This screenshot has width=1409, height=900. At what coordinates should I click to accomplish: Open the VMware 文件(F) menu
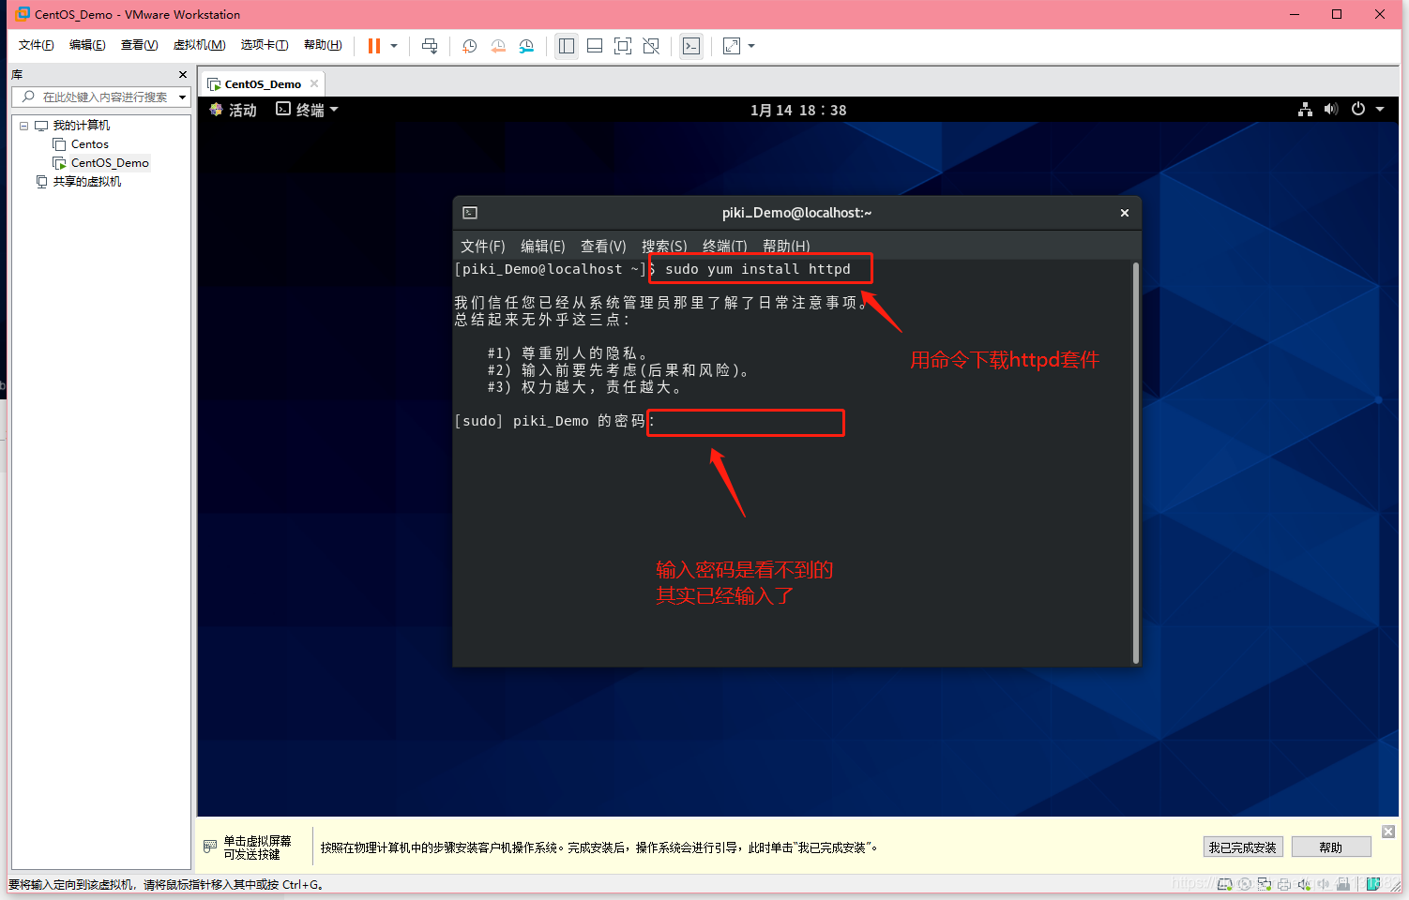click(37, 45)
